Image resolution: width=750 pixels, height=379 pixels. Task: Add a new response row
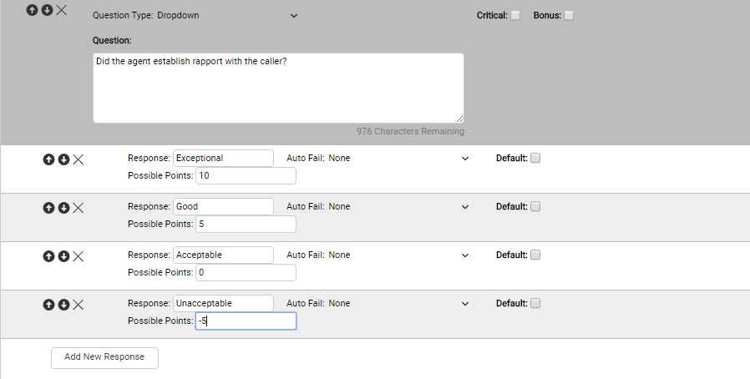coord(104,357)
